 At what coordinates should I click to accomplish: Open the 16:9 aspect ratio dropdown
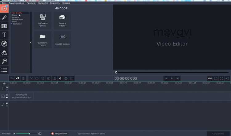tap(210, 78)
